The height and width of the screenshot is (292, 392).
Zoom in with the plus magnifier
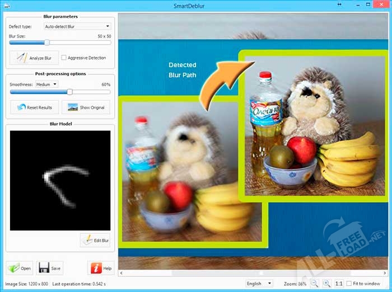326,284
